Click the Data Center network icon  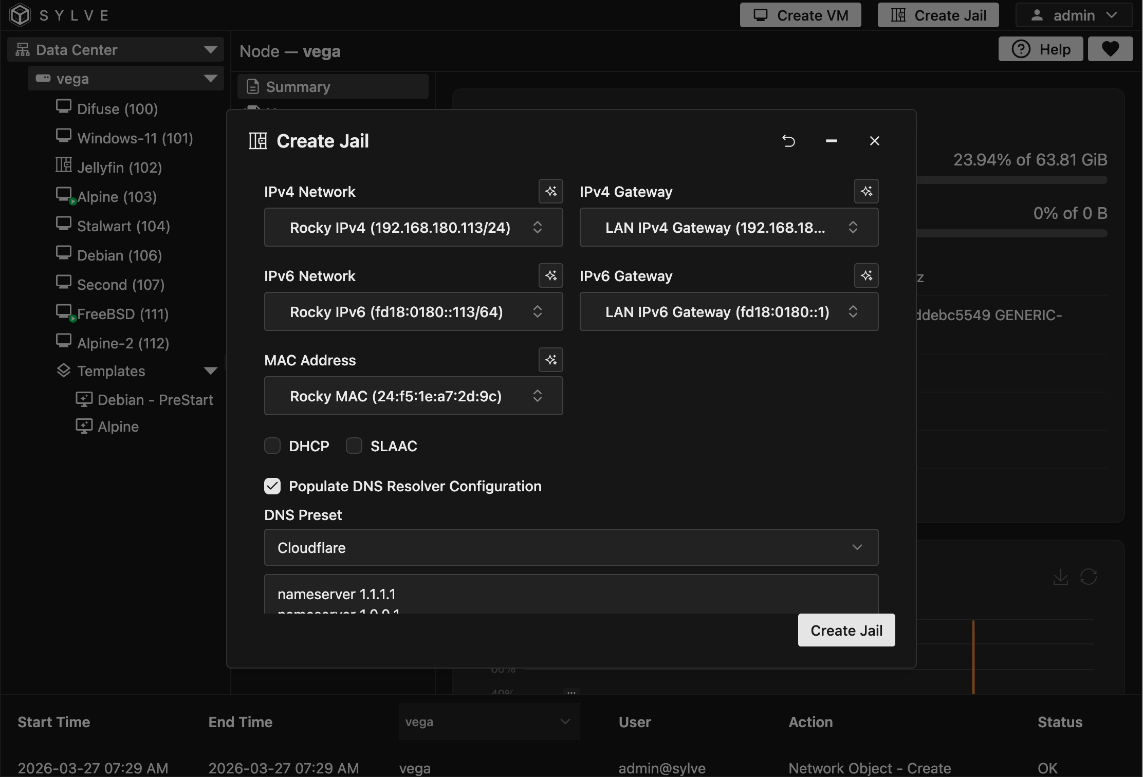(23, 49)
